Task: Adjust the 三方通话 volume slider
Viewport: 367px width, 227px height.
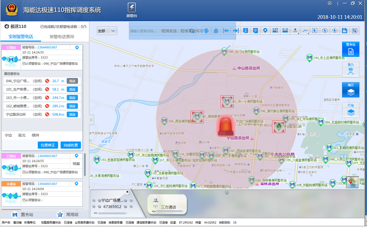Action: click(x=170, y=211)
